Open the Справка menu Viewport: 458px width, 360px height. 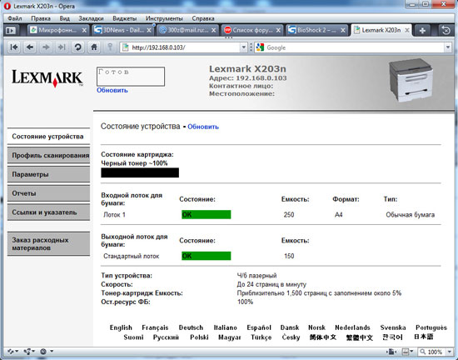[203, 18]
